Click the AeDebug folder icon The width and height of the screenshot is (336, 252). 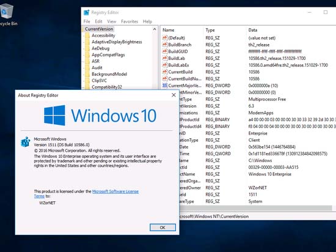pyautogui.click(x=87, y=48)
